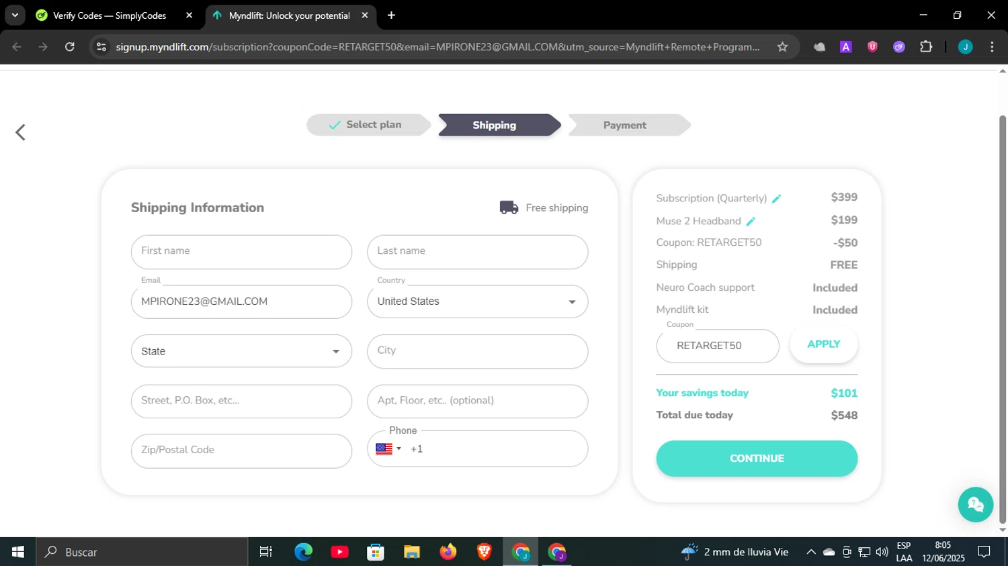This screenshot has width=1008, height=566.
Task: Click the Apt, Floor optional field
Action: pyautogui.click(x=478, y=401)
